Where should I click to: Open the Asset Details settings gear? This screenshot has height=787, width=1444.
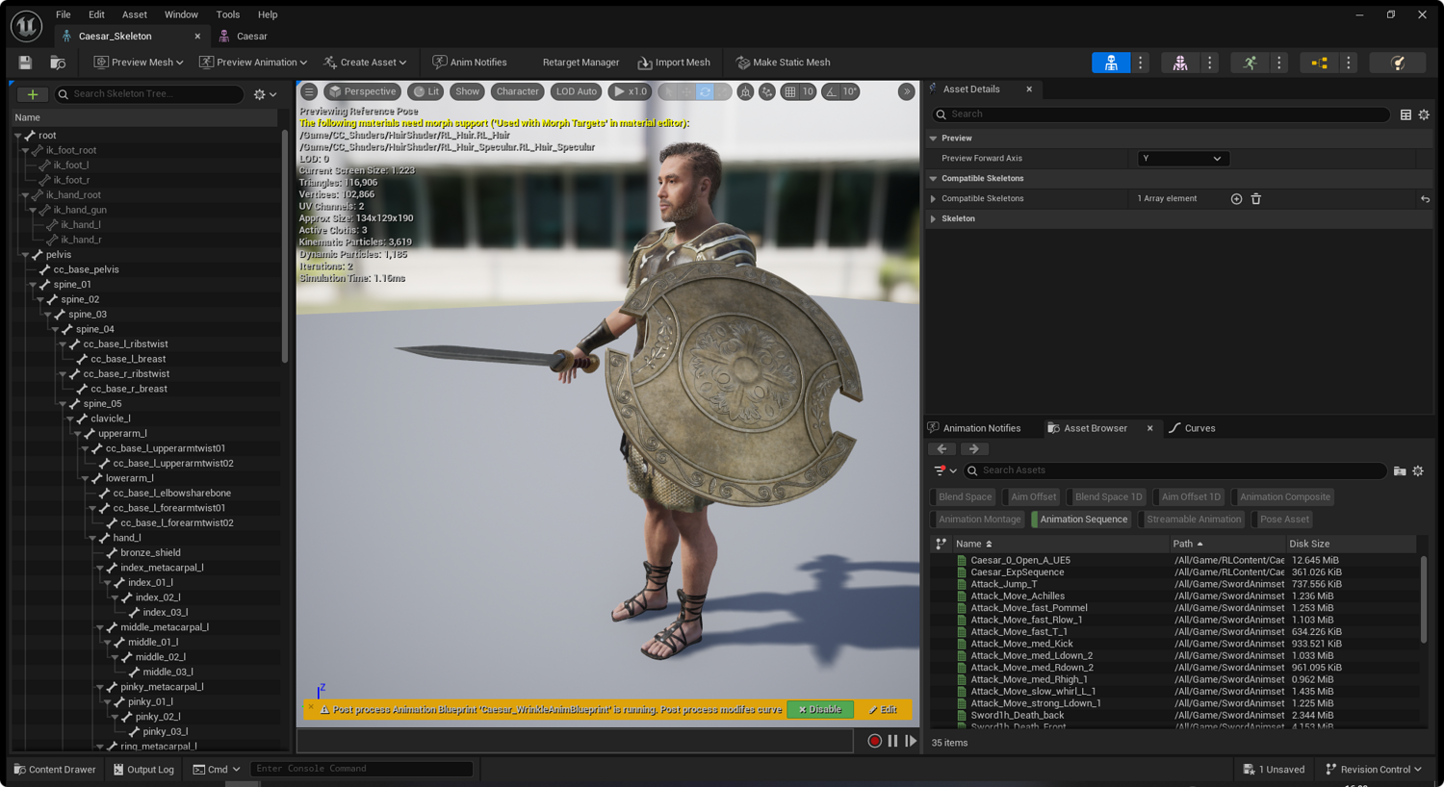pos(1424,114)
